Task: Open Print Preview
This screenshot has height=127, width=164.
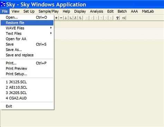Action: (27, 69)
